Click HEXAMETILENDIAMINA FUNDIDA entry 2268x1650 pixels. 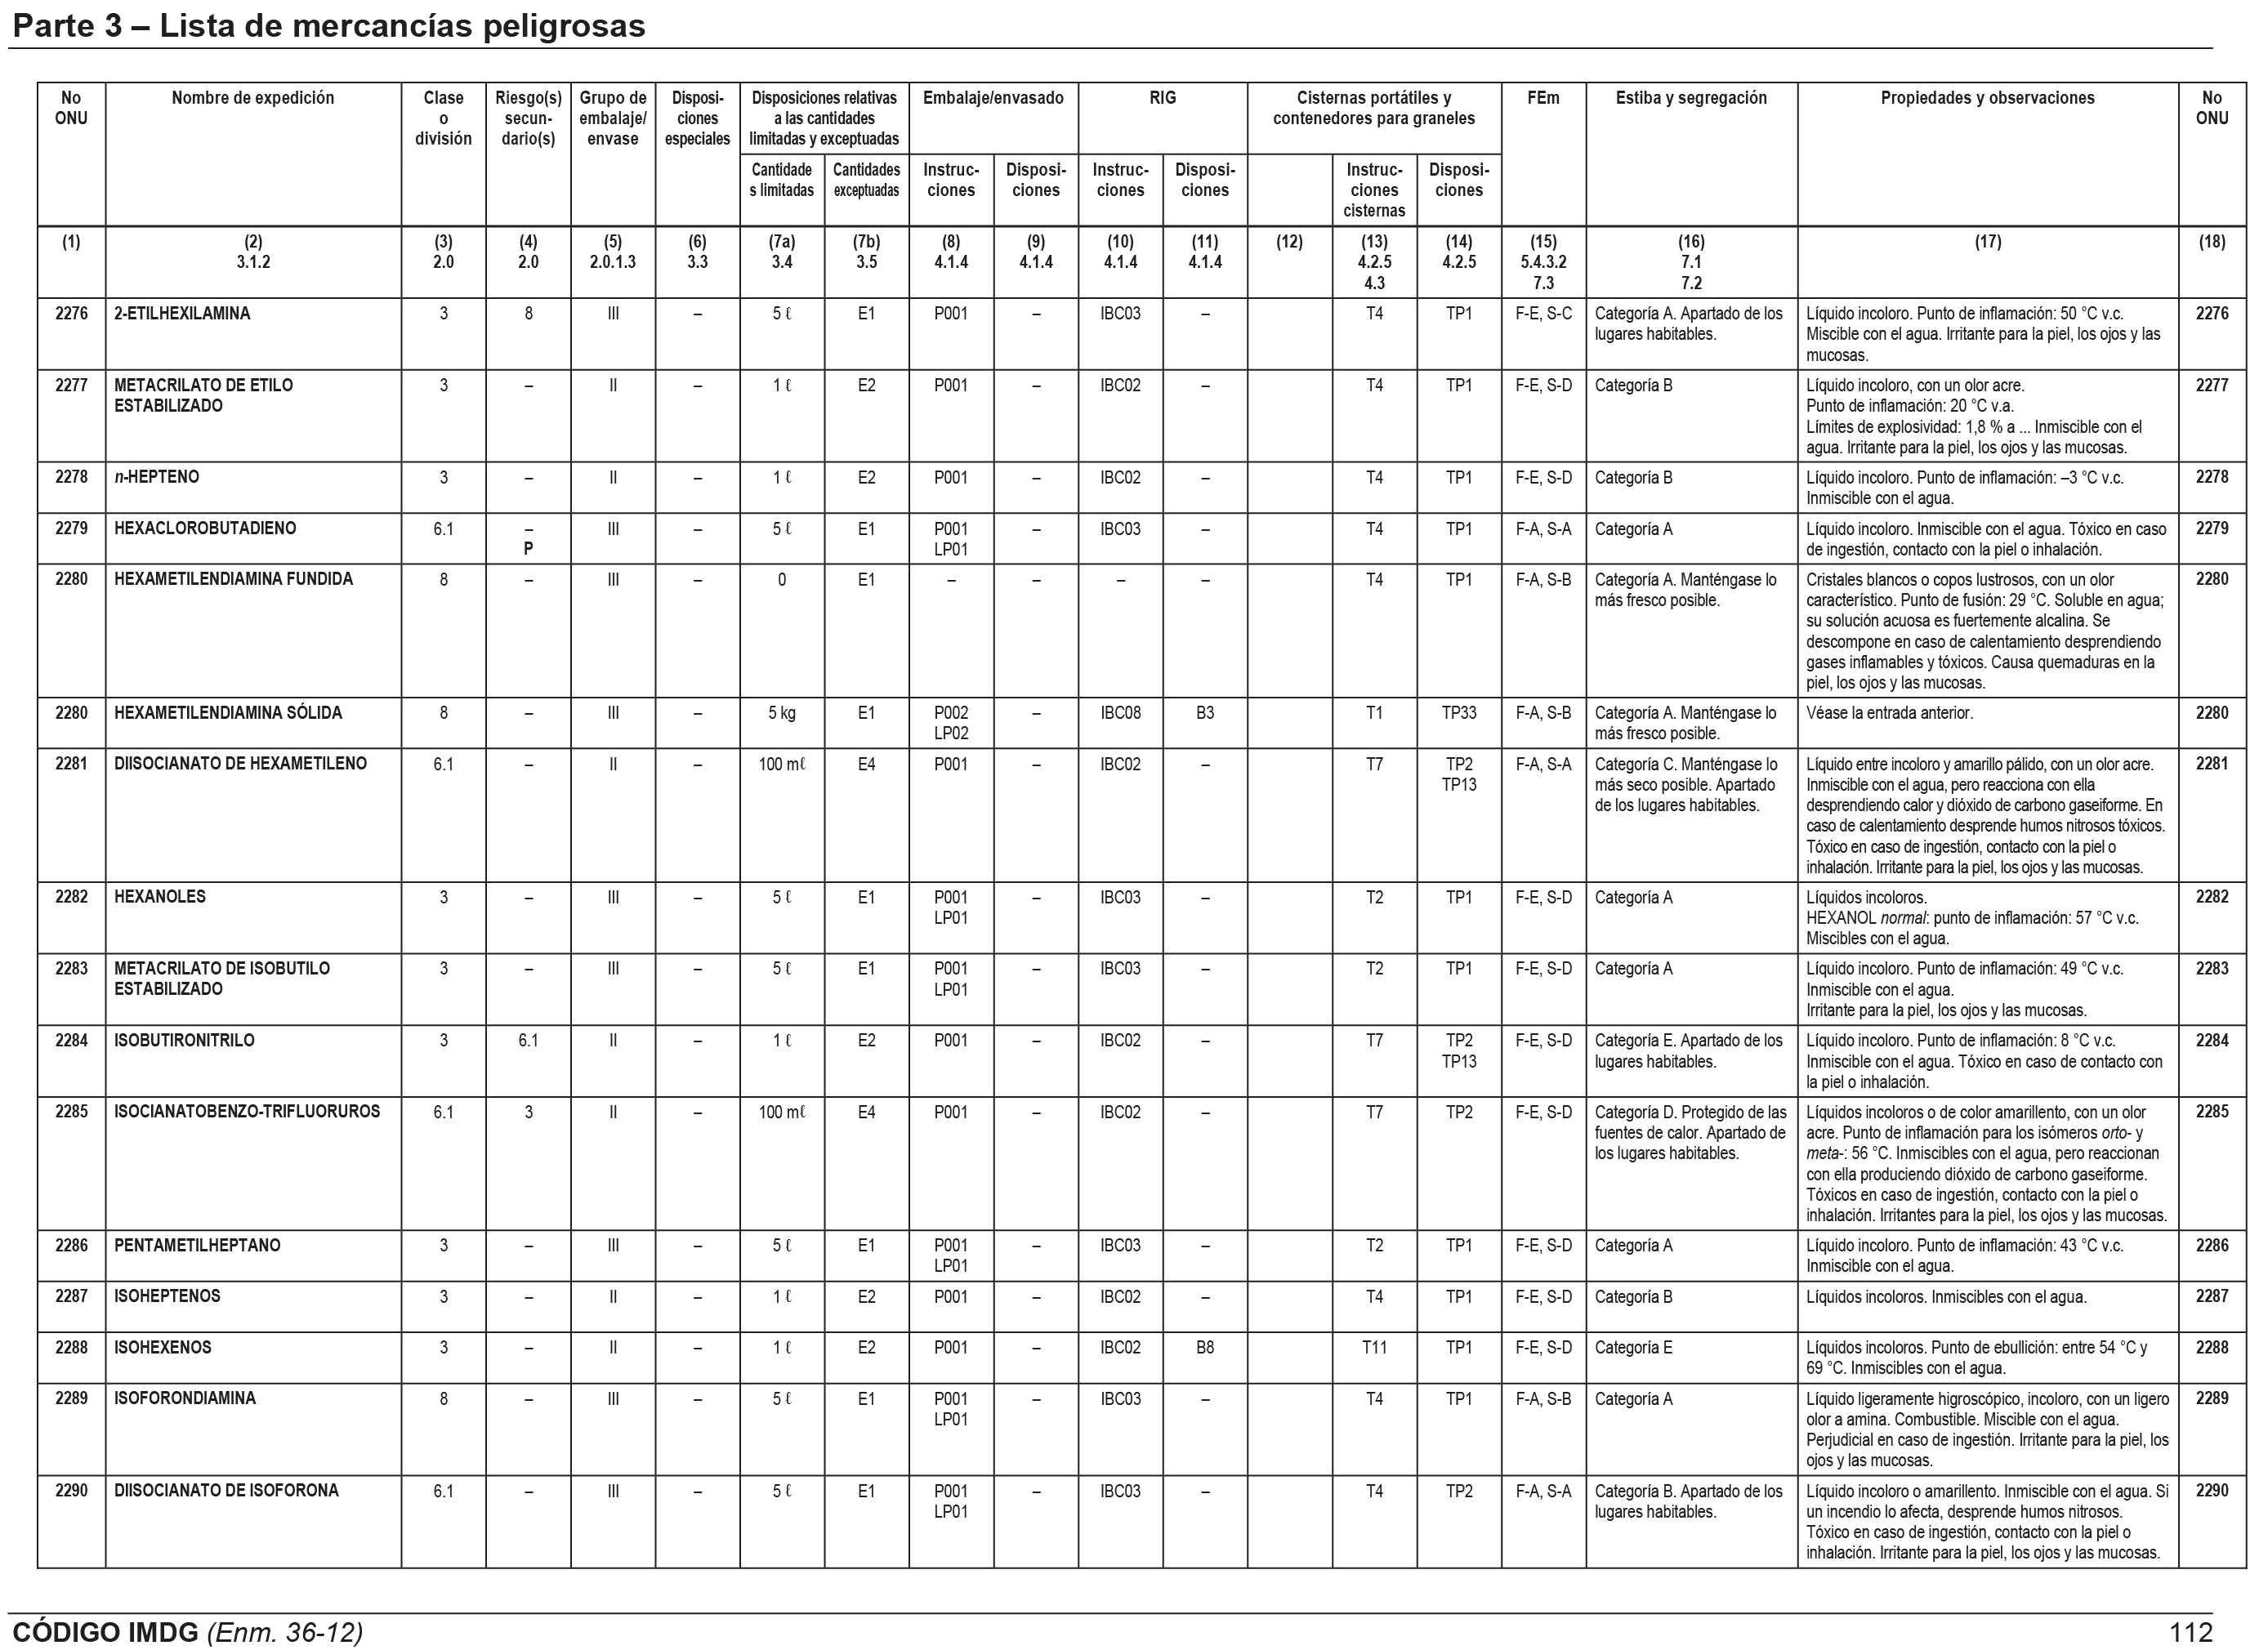[233, 579]
